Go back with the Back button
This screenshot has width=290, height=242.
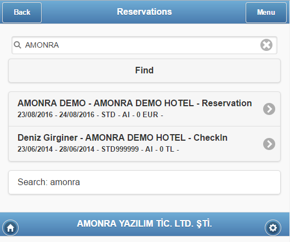(x=22, y=13)
